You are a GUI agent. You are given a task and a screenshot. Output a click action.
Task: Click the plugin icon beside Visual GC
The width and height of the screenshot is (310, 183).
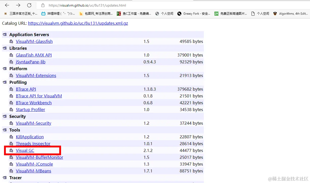pos(11,150)
